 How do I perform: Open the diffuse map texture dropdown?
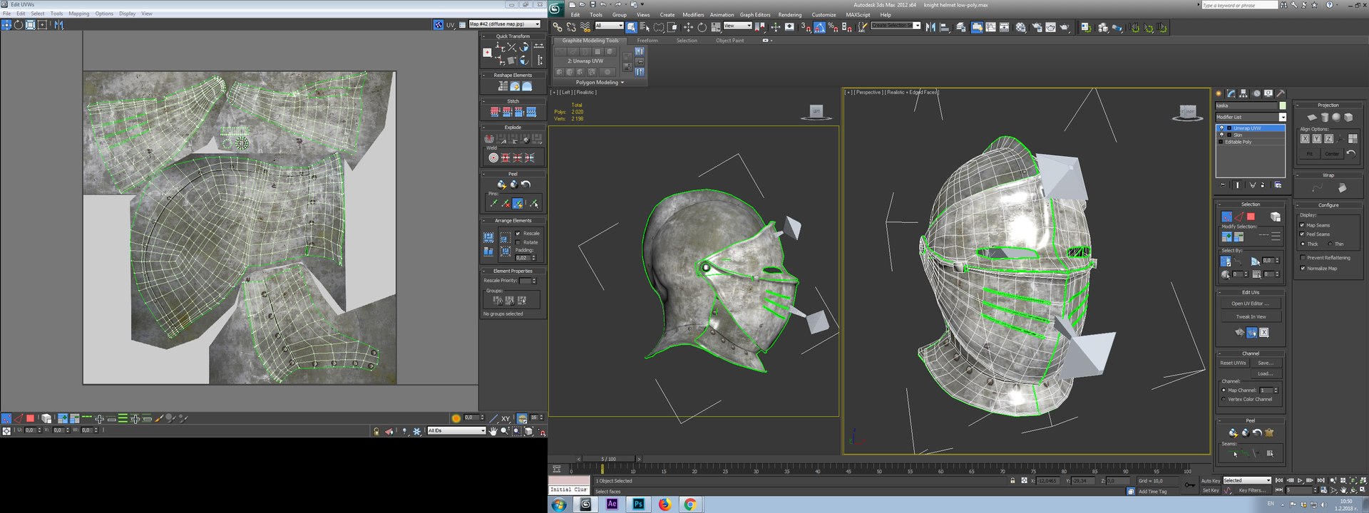(505, 24)
